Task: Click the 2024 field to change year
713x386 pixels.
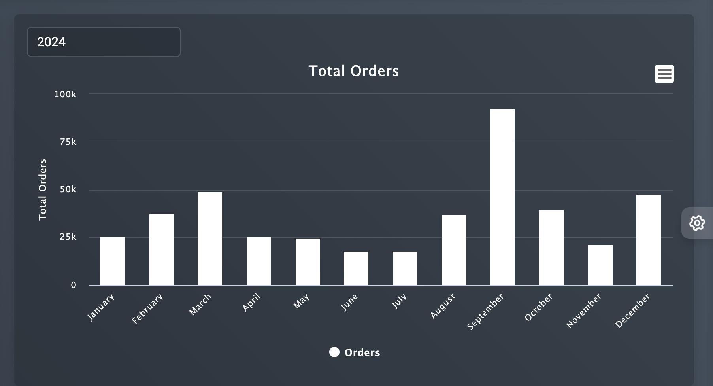Action: click(104, 42)
